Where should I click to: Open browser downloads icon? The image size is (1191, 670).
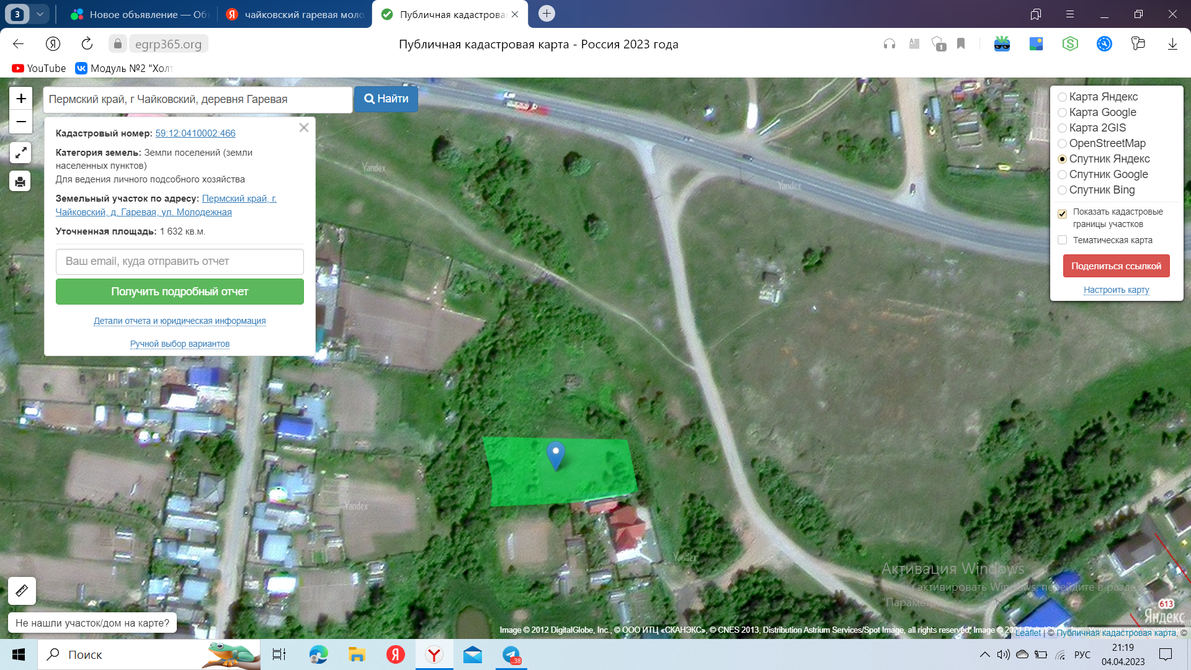(1172, 44)
